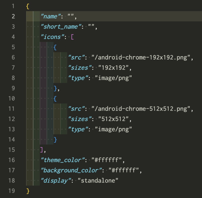
Task: Click the "512x512" sizes value
Action: pyautogui.click(x=113, y=119)
